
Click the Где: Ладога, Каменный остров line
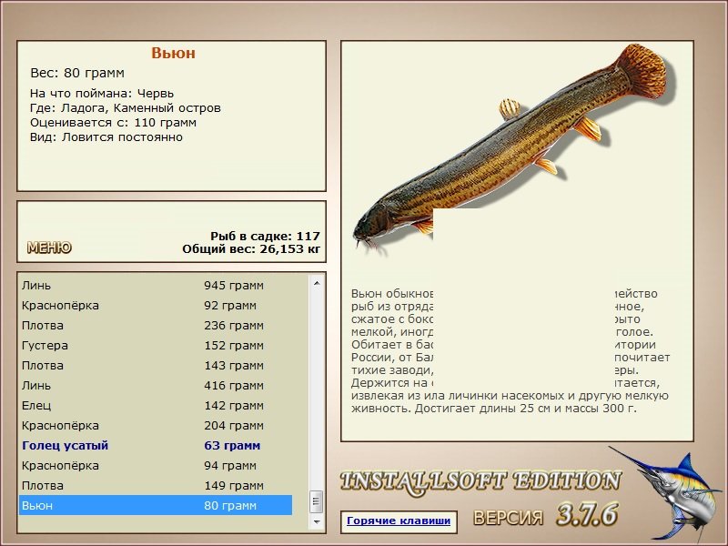pos(126,108)
